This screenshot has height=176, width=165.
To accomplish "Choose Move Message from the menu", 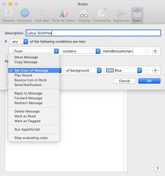I will (x=34, y=57).
